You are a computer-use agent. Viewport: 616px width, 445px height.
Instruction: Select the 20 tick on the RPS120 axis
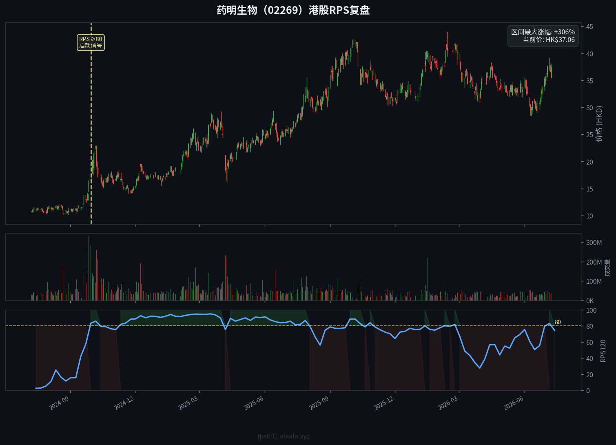coord(589,375)
